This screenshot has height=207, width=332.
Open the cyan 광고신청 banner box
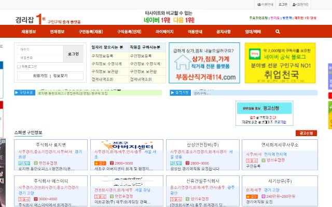click(265, 113)
